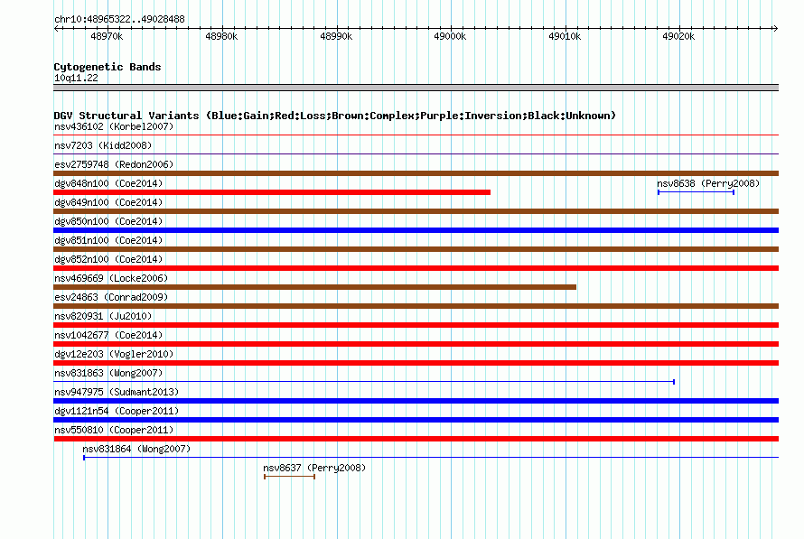Click the dgv848n100 (Coe2014) label

[x=108, y=183]
